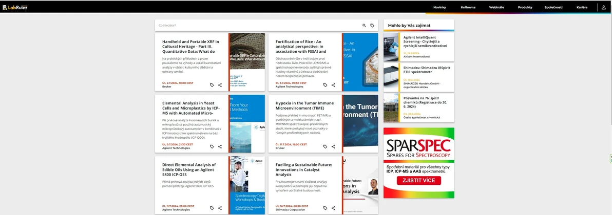Click tag icon on Elemental Analysis in Yeast card
The height and width of the screenshot is (215, 612).
(212, 146)
